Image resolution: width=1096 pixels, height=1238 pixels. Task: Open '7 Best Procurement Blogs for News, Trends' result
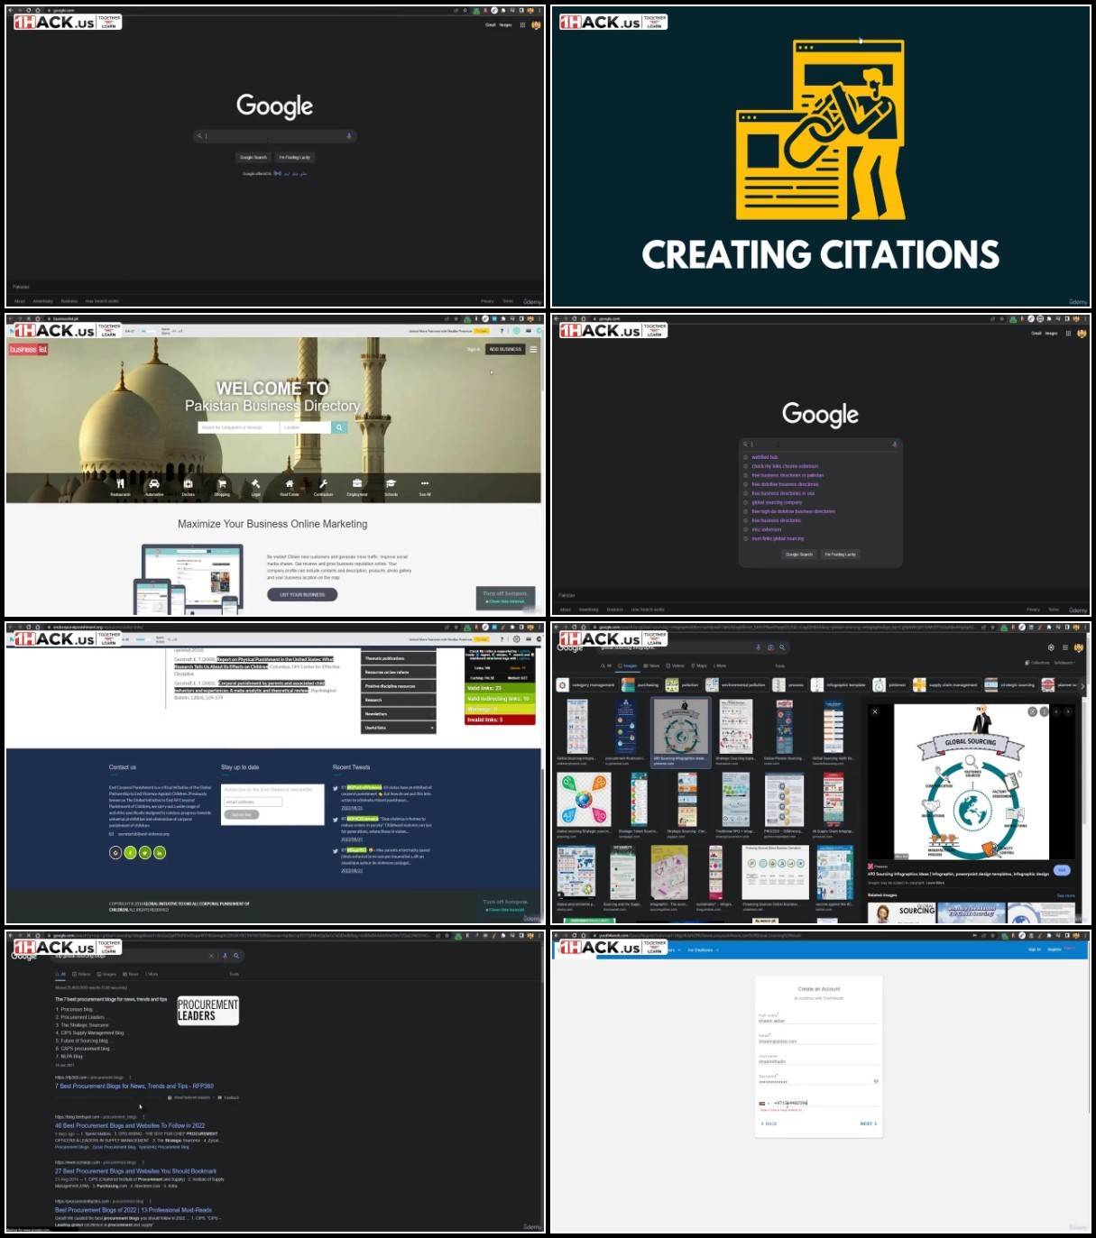coord(134,1086)
